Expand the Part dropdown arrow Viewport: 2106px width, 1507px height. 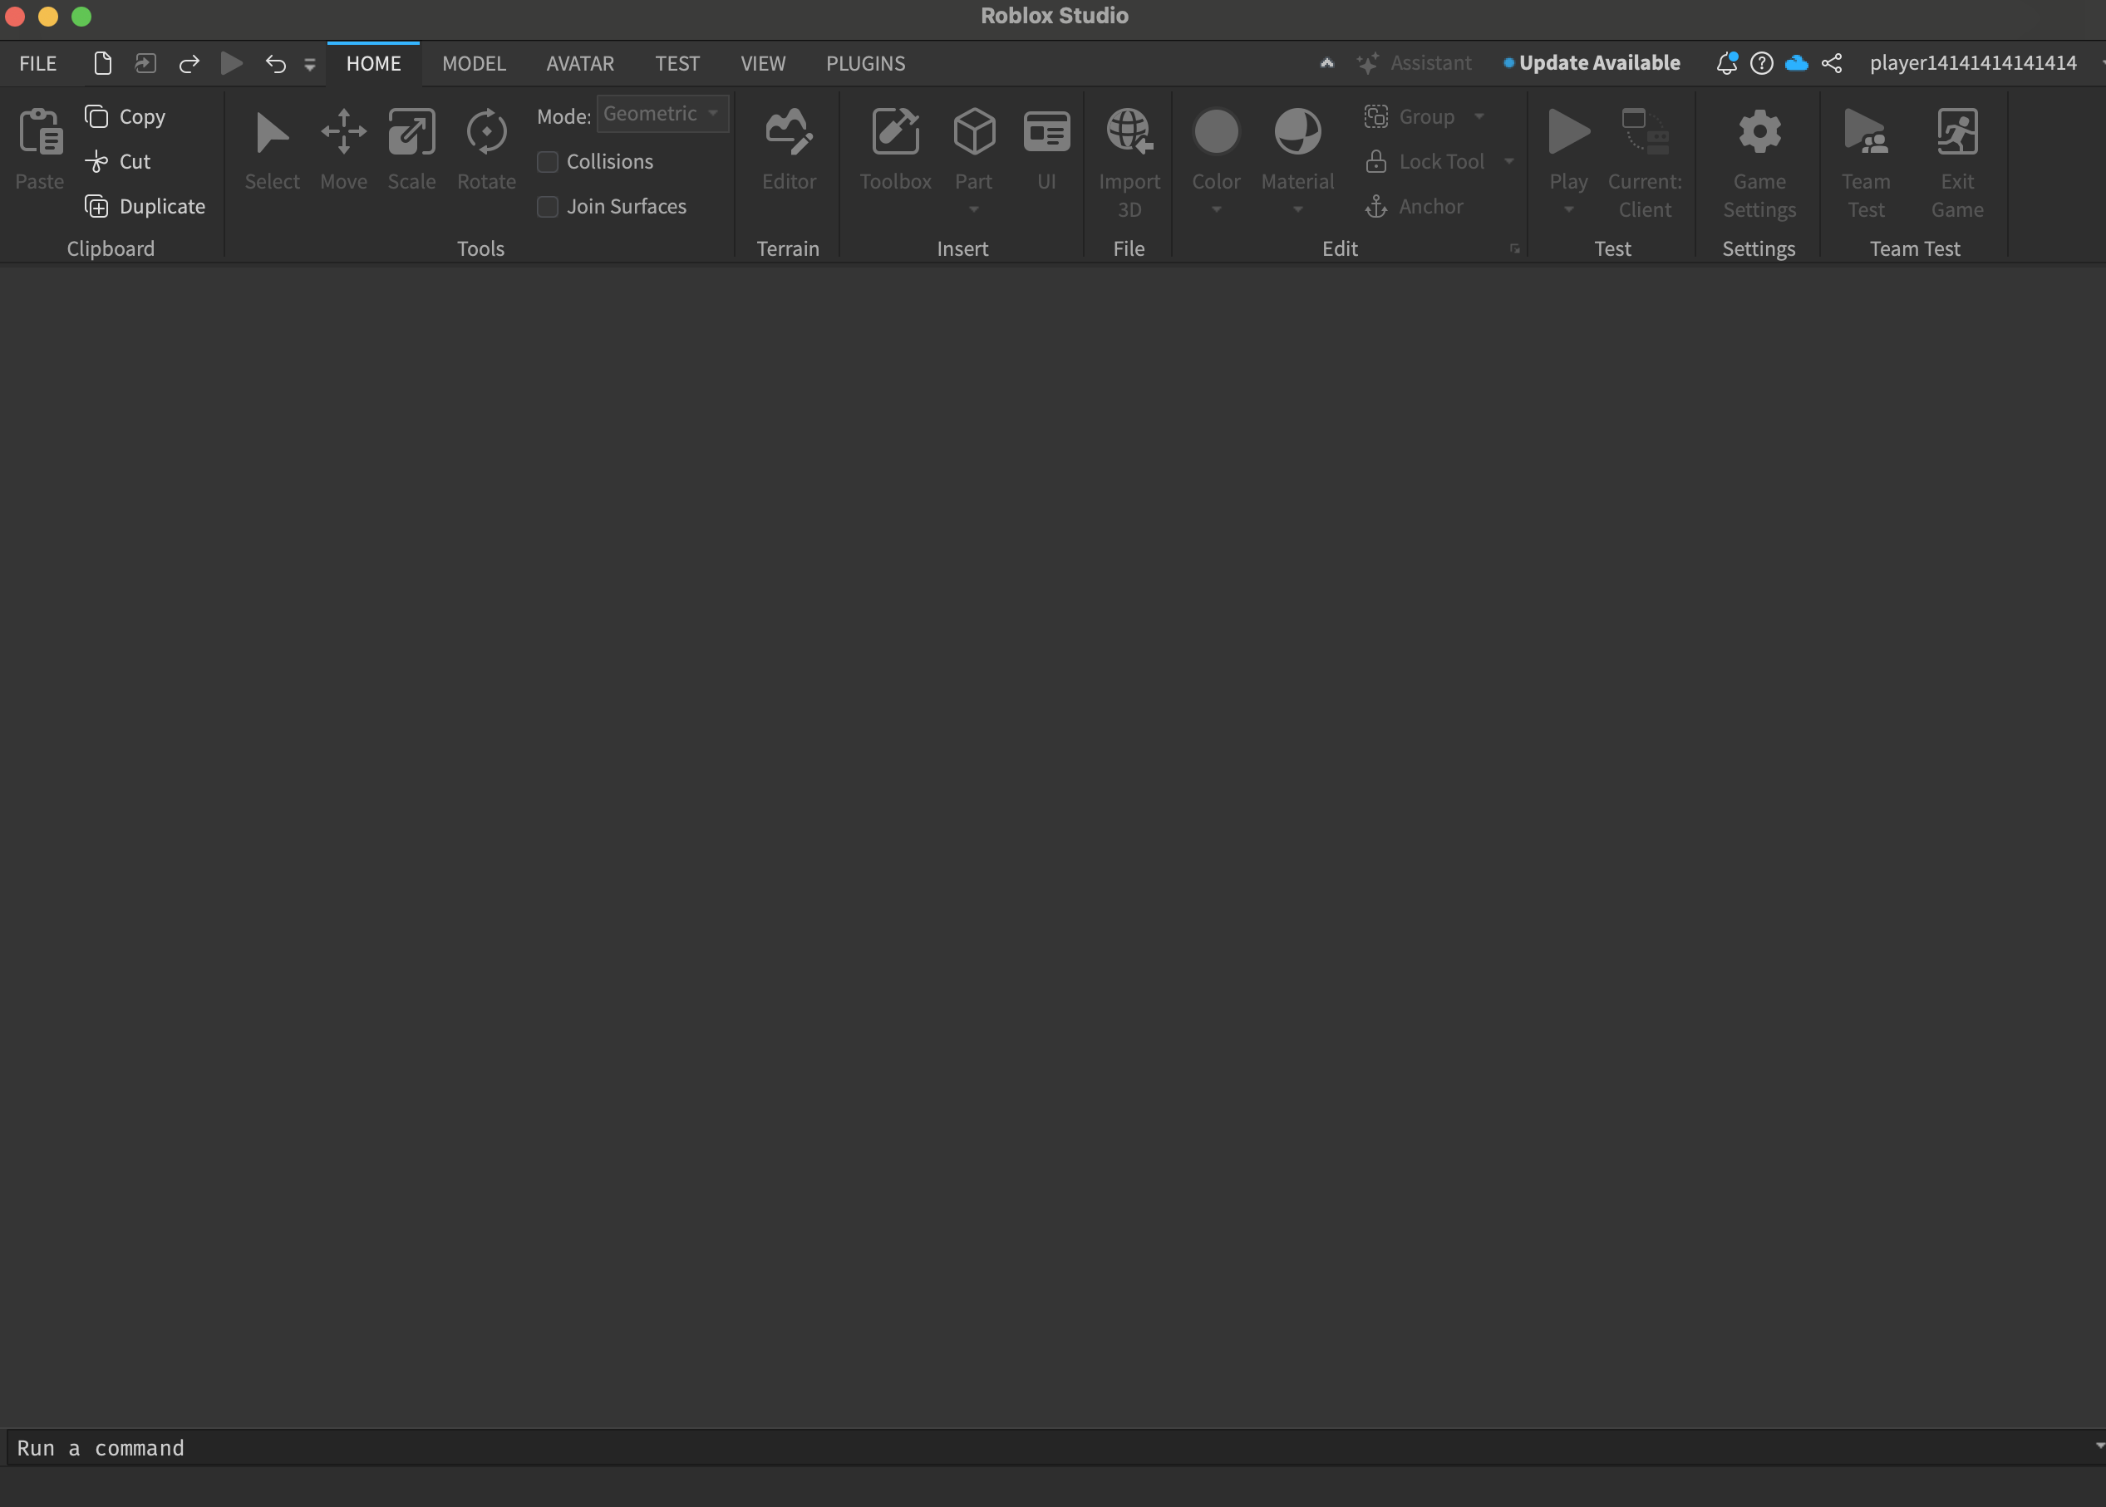pyautogui.click(x=974, y=209)
